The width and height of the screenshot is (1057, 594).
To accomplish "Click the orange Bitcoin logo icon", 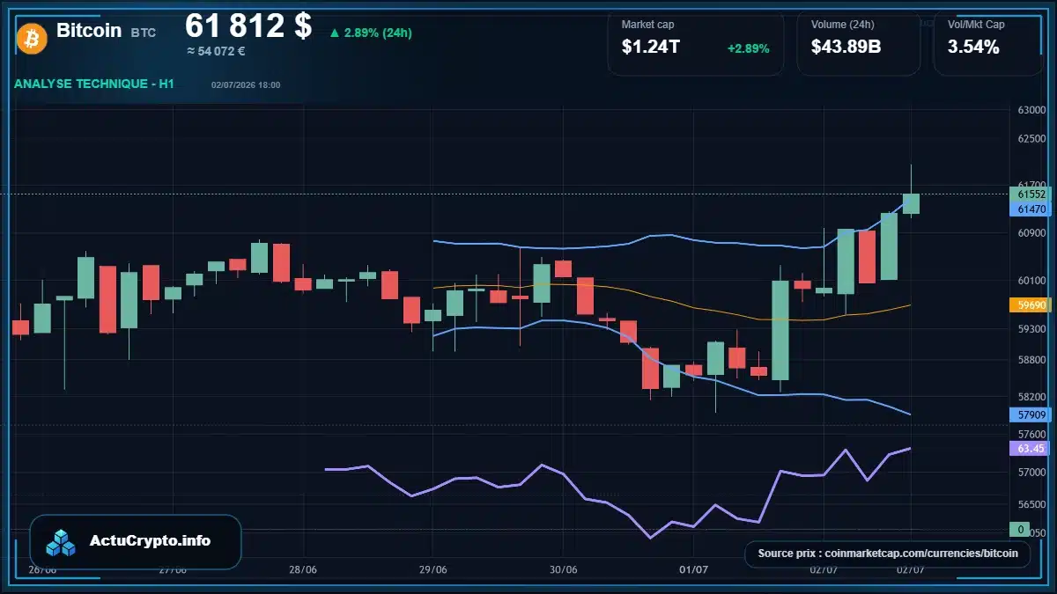I will (x=32, y=38).
